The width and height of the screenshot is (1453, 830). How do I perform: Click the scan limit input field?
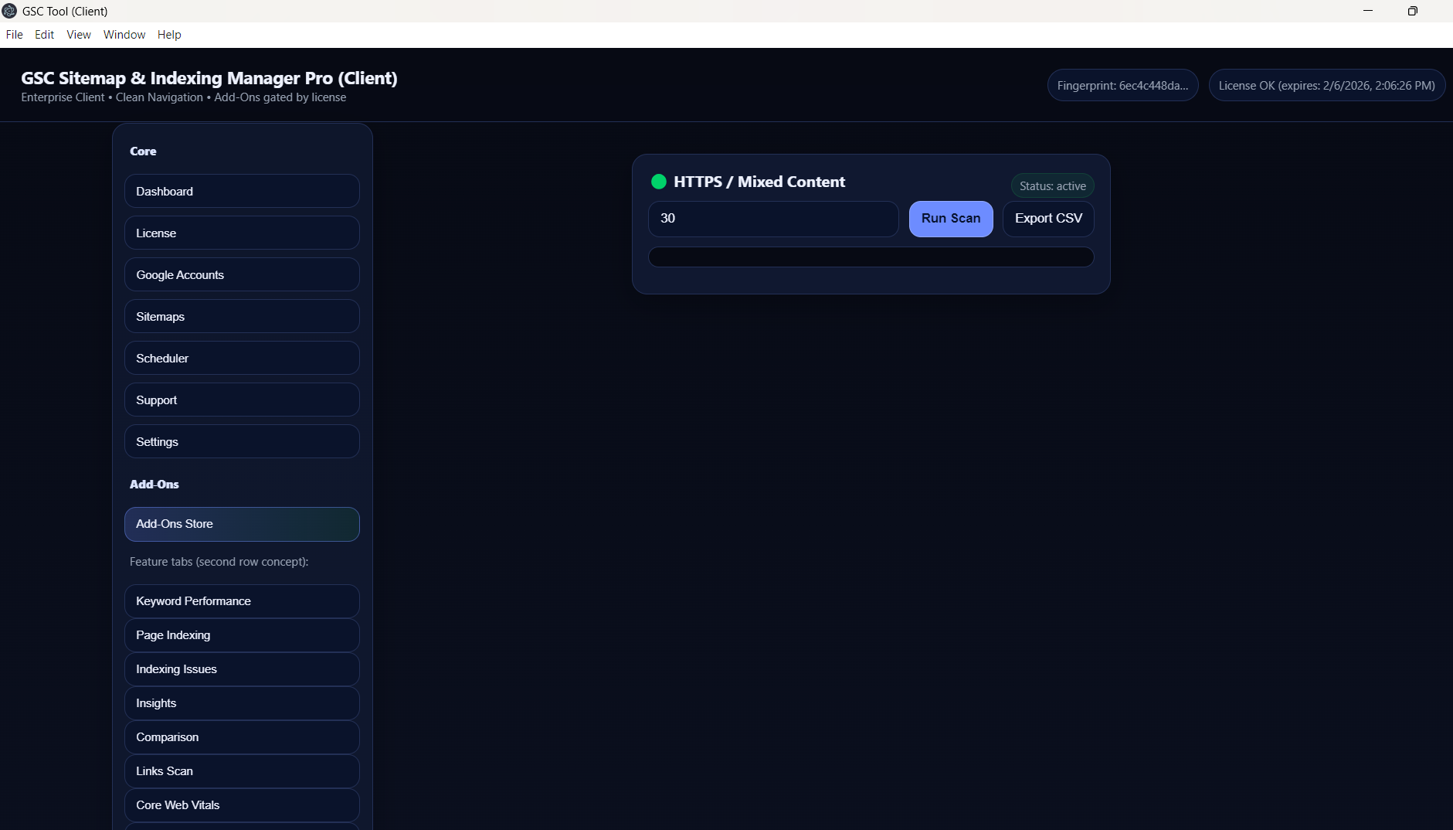tap(772, 219)
